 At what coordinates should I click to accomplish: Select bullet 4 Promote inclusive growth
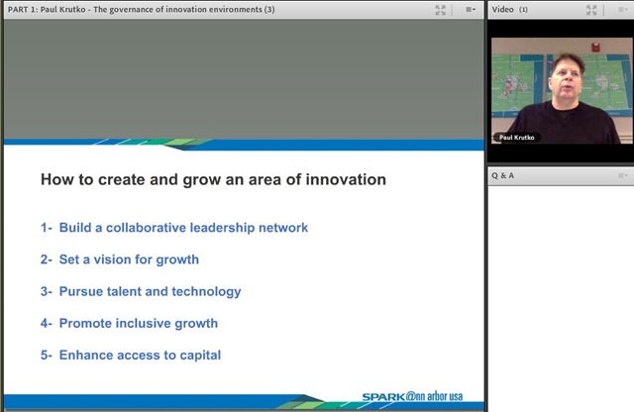(129, 324)
